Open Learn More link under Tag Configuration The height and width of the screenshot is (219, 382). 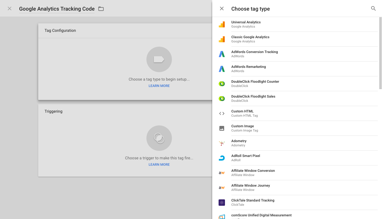pos(159,86)
